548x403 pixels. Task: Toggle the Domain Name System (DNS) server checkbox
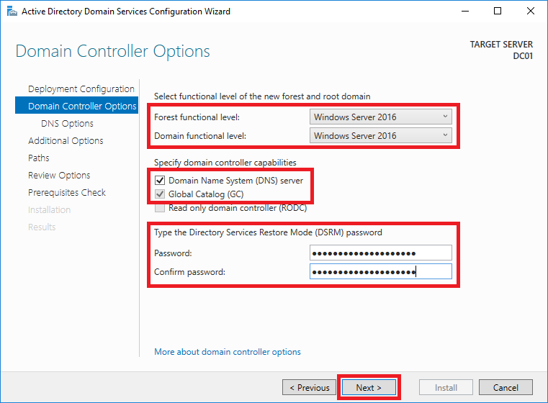(x=160, y=180)
